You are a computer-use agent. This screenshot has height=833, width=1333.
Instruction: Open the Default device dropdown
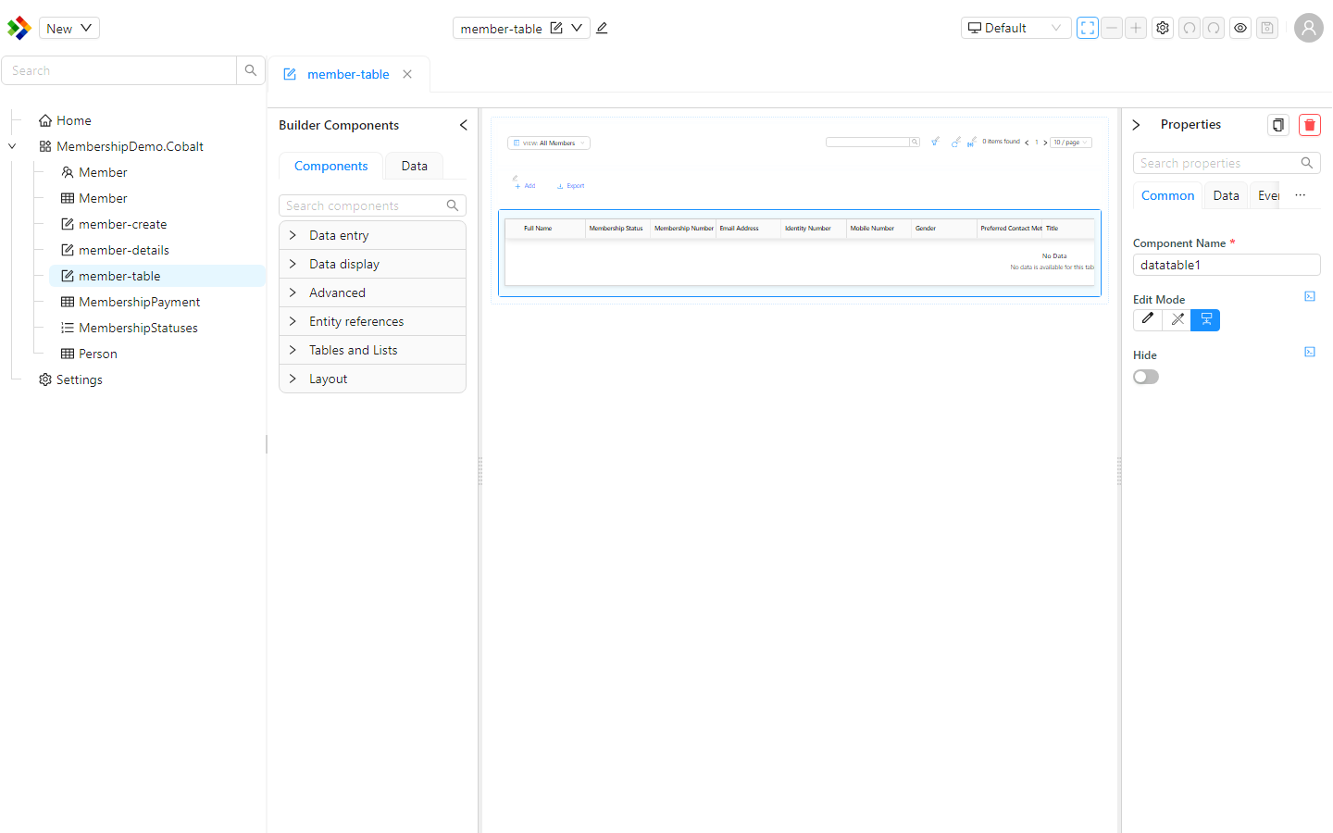pyautogui.click(x=1015, y=28)
